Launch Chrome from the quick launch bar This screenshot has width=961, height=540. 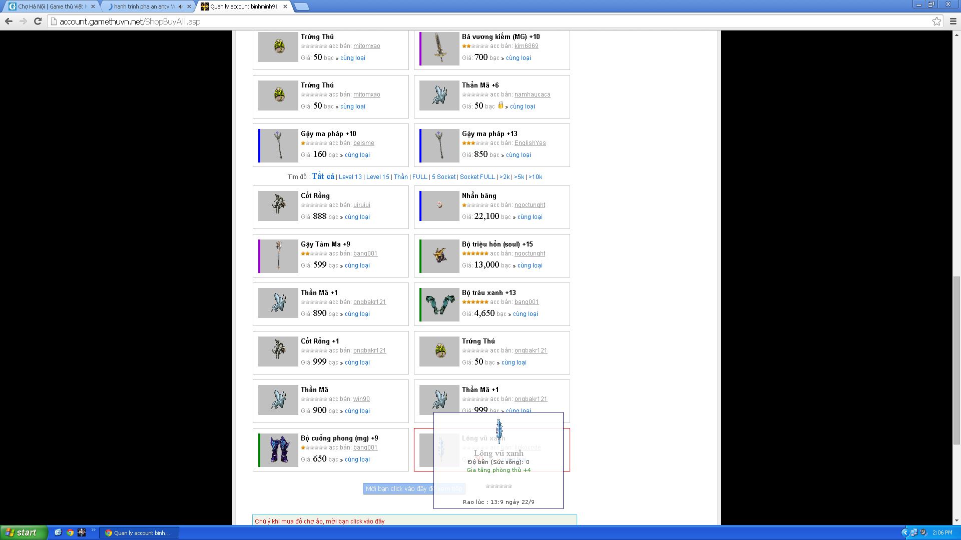point(70,532)
